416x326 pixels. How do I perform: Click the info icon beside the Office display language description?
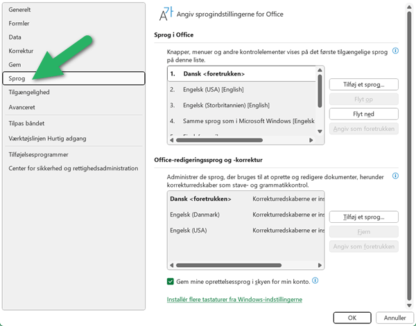tap(395, 51)
